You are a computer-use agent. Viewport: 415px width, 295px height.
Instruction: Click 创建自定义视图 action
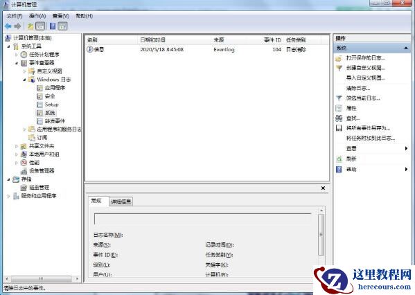pos(366,68)
